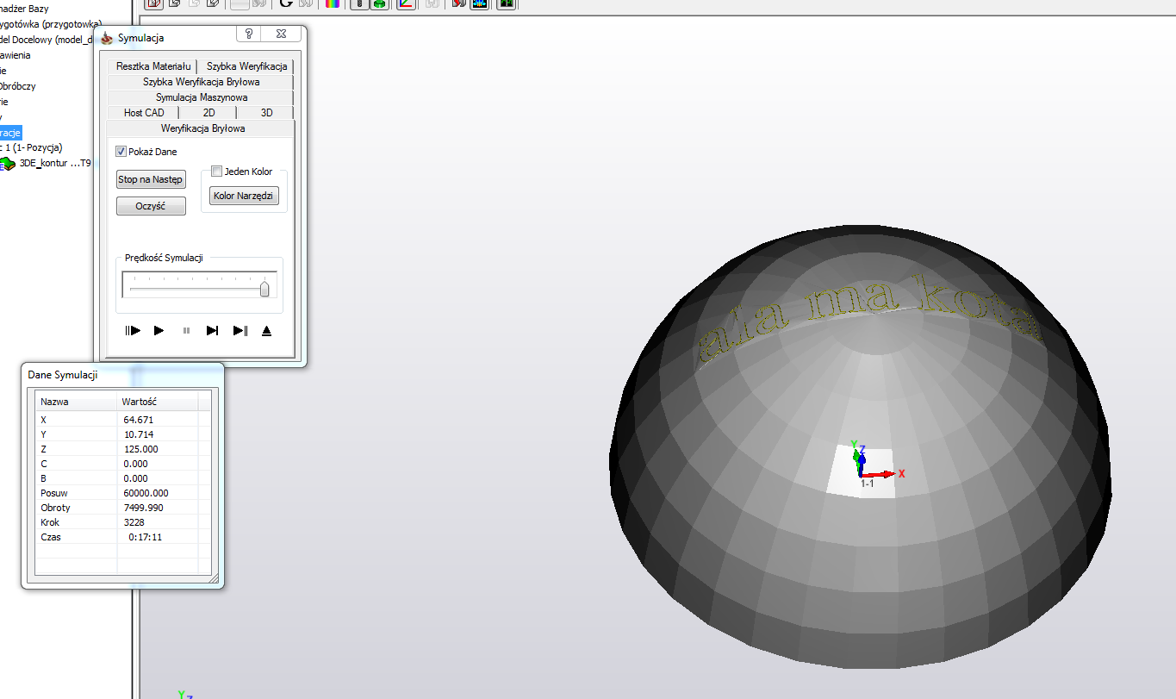Click the Z value 125.000
Image resolution: width=1176 pixels, height=699 pixels.
coord(141,449)
